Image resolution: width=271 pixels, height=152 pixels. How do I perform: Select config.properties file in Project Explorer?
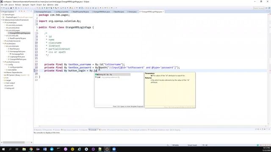(x=16, y=67)
